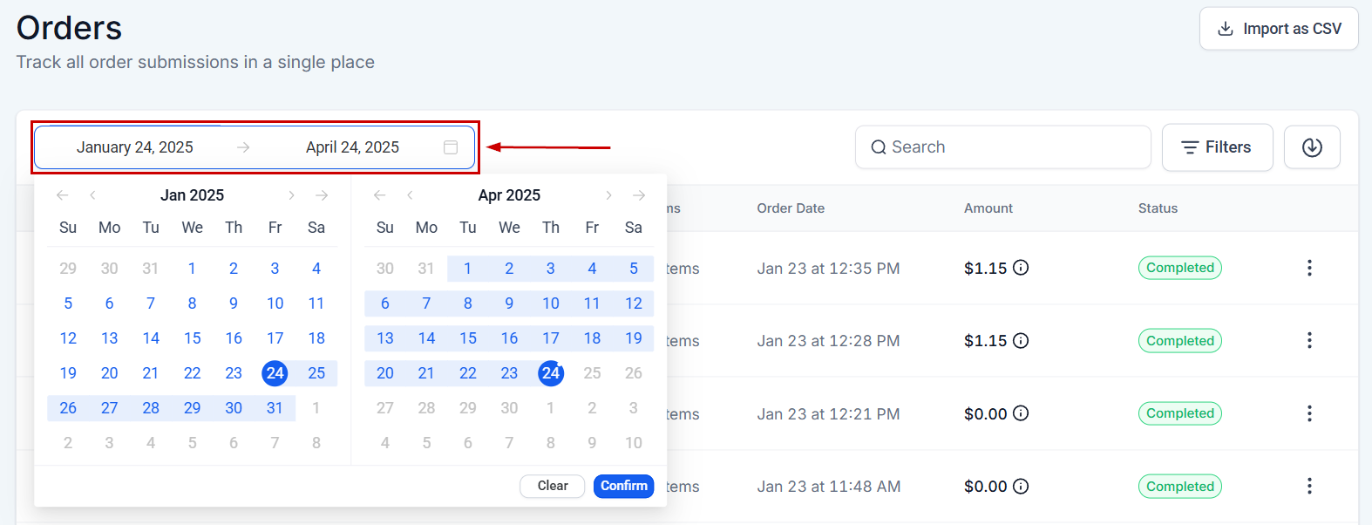Click the January 24, 2025 start date field
This screenshot has height=525, width=1372.
pyautogui.click(x=135, y=147)
